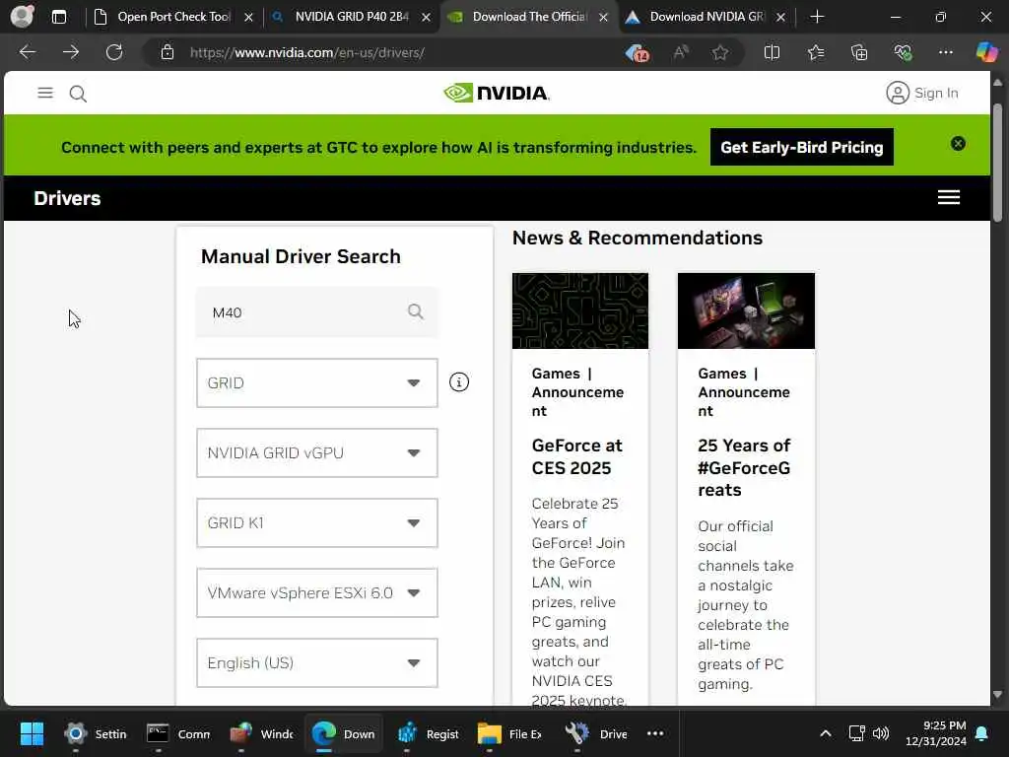The width and height of the screenshot is (1009, 757).
Task: Close the Download NVIDIA GR tab
Action: coord(780,18)
